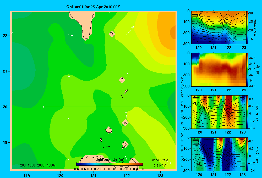
Task: Open the temperature depth section plot
Action: tap(219, 27)
